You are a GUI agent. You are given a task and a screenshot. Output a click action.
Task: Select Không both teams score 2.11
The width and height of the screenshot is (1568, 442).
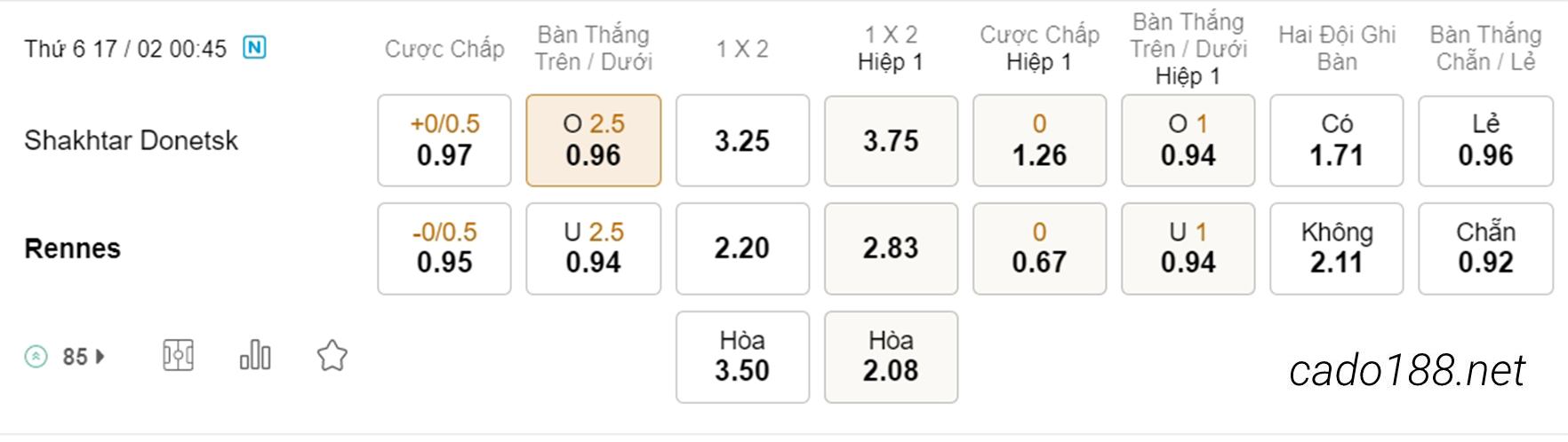tap(1337, 249)
